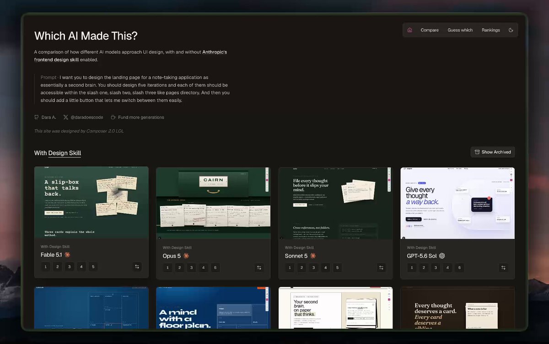Open the Rankings page
Image resolution: width=549 pixels, height=344 pixels.
click(x=491, y=30)
